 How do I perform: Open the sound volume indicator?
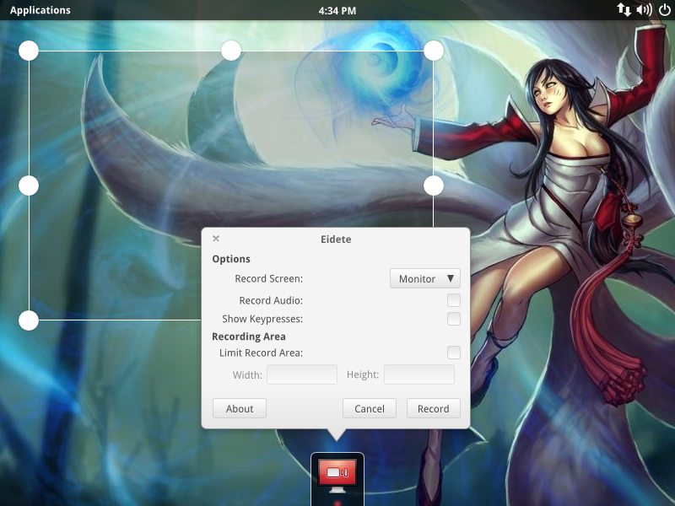coord(644,9)
